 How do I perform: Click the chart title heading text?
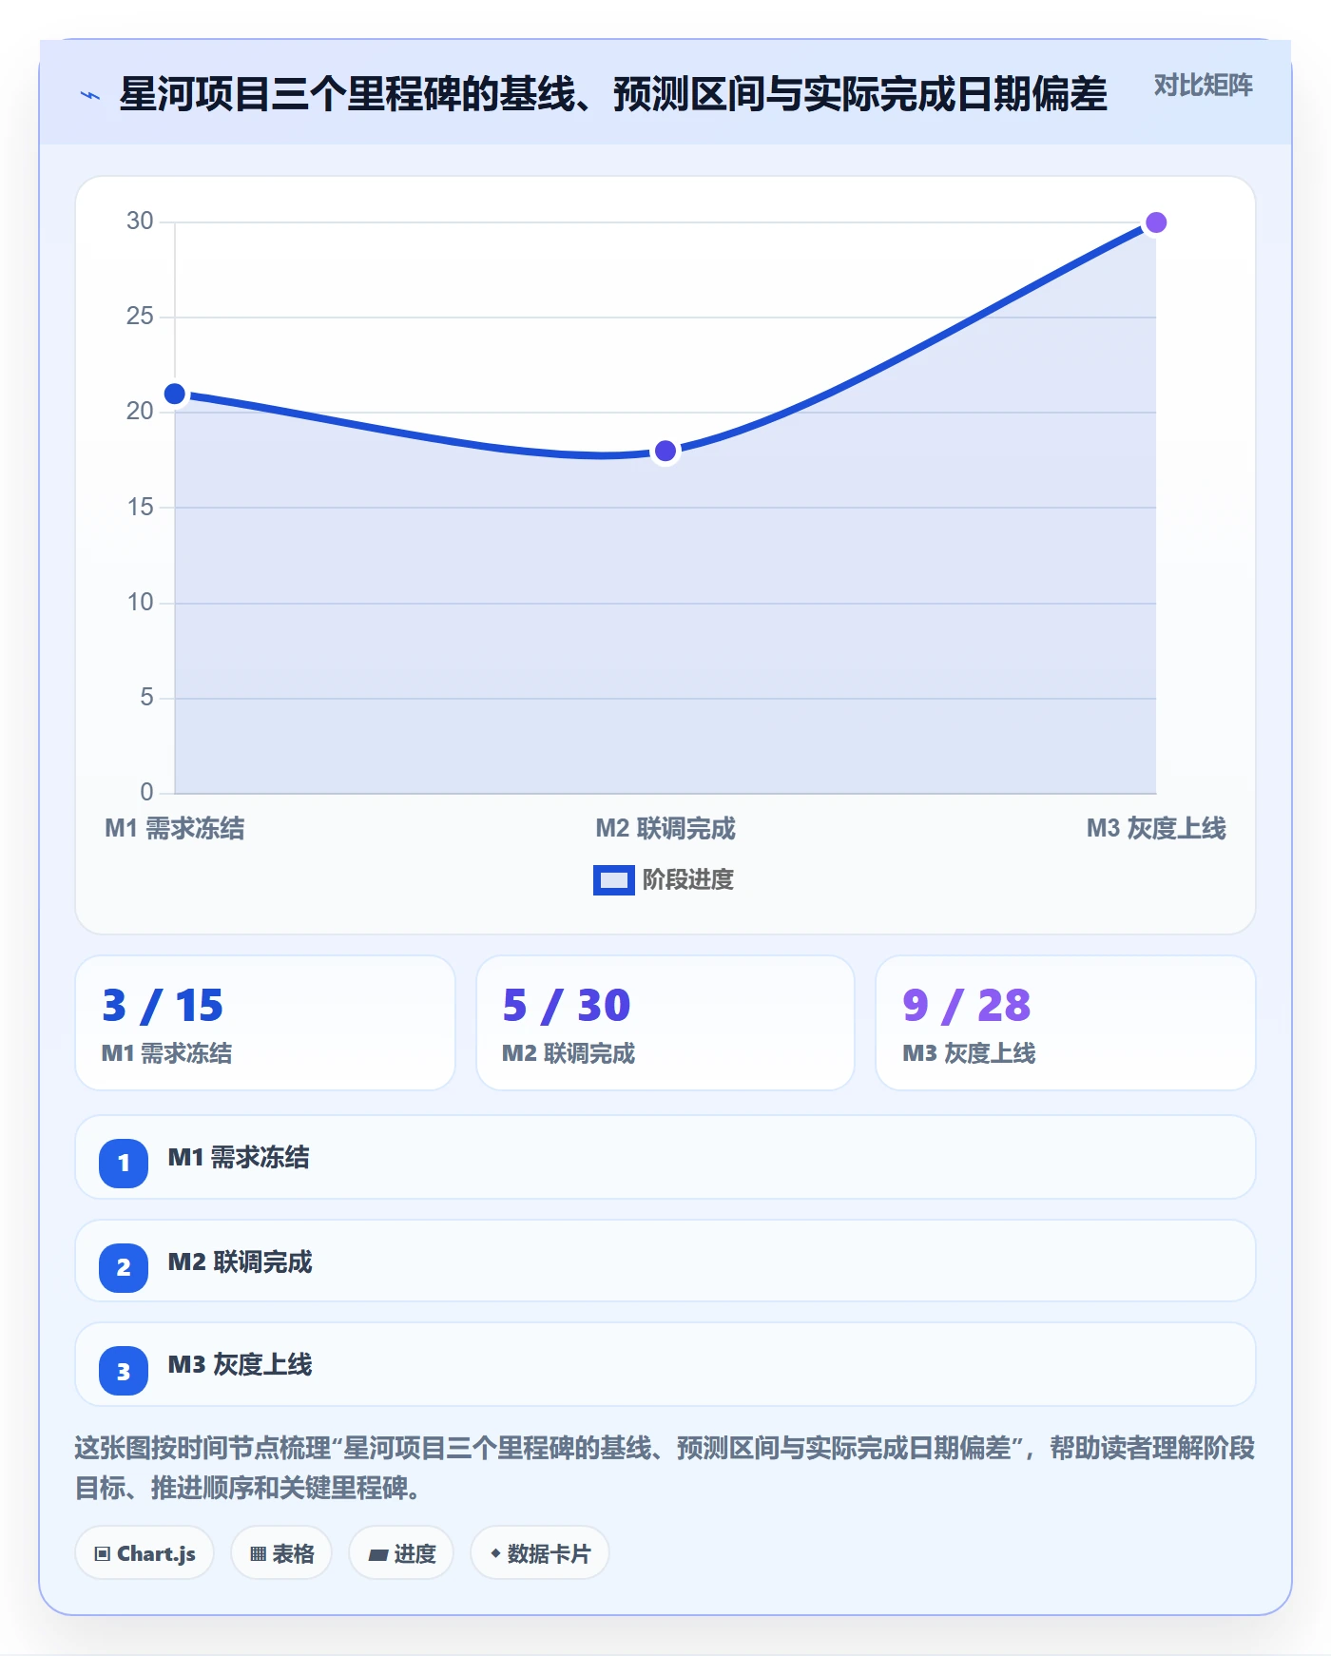pyautogui.click(x=613, y=94)
